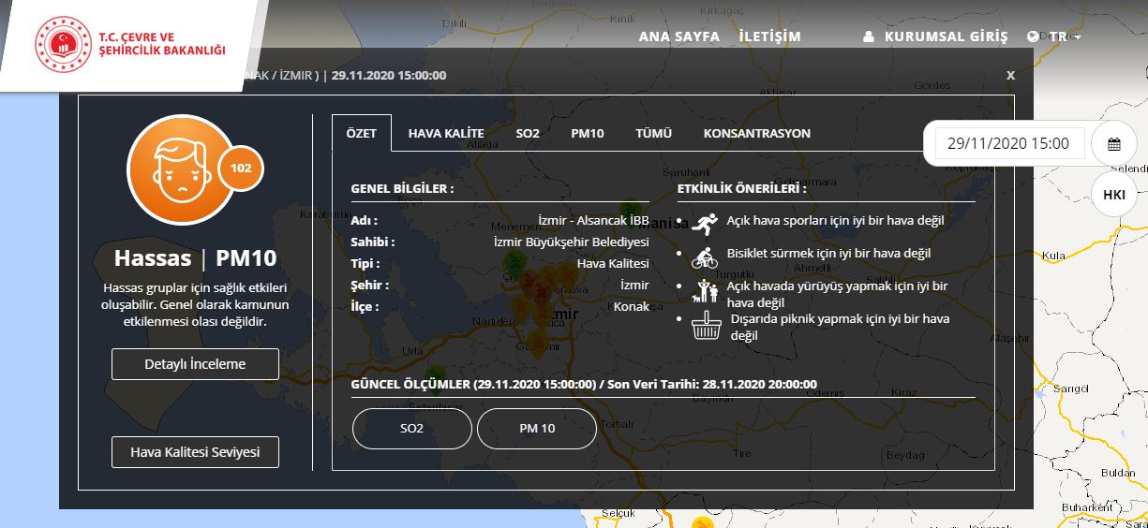
Task: Switch to the PM10 tab
Action: click(x=588, y=133)
